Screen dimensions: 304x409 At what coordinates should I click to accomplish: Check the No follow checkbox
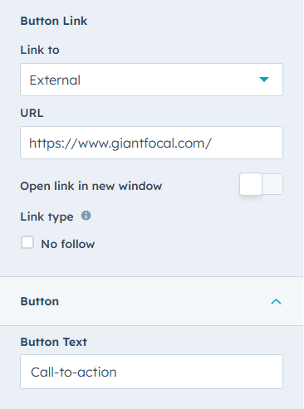tap(27, 243)
